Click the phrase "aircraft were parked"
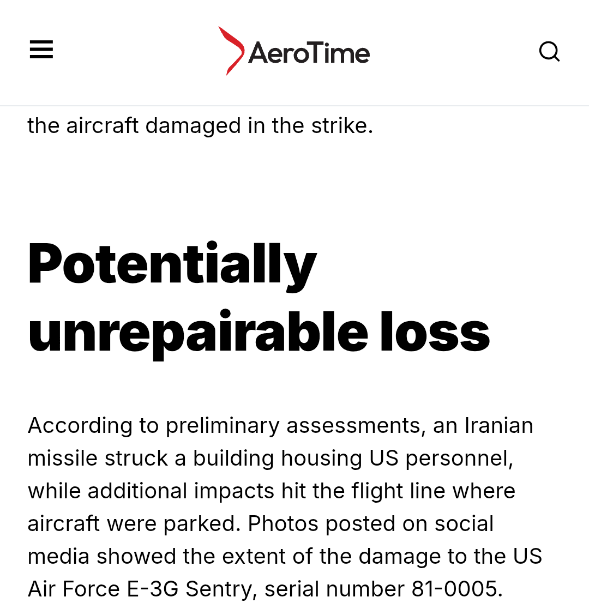The image size is (589, 603). (134, 523)
